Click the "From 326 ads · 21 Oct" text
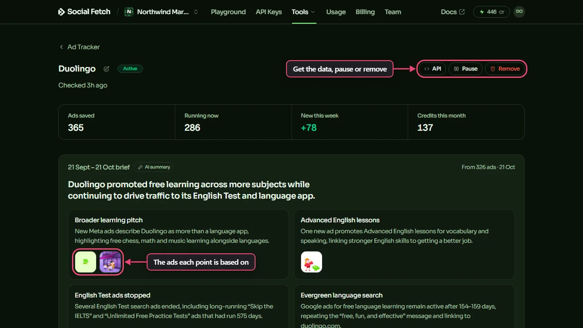583x328 pixels. tap(488, 167)
